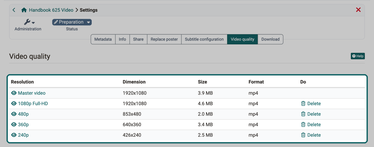374x147 pixels.
Task: Click eye icon next to Master video
Action: [14, 93]
